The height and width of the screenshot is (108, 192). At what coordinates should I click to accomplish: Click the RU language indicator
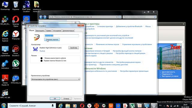click(x=160, y=105)
